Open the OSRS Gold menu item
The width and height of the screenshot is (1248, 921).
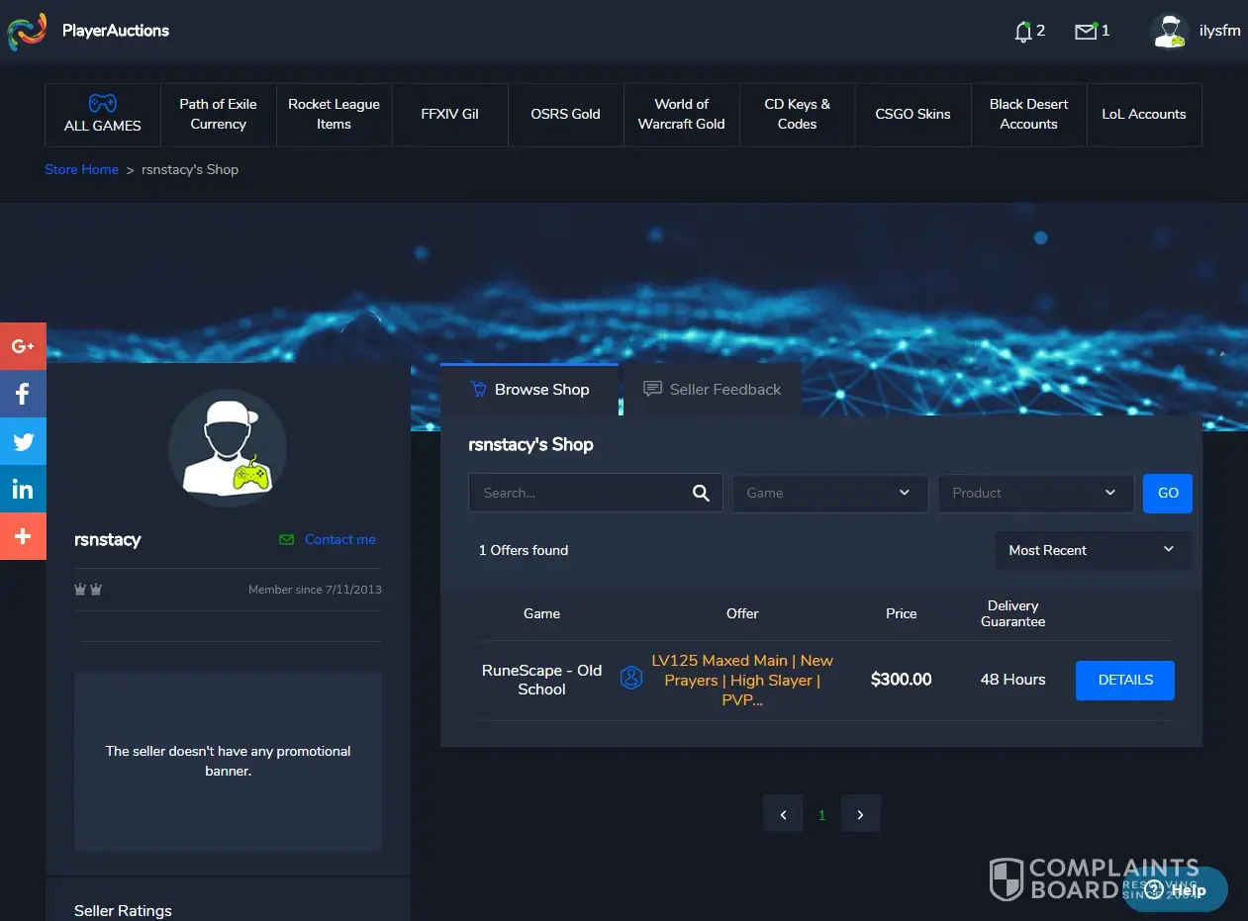565,115
